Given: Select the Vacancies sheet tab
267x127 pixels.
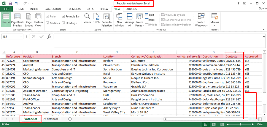Looking at the screenshot, I should (x=31, y=119).
